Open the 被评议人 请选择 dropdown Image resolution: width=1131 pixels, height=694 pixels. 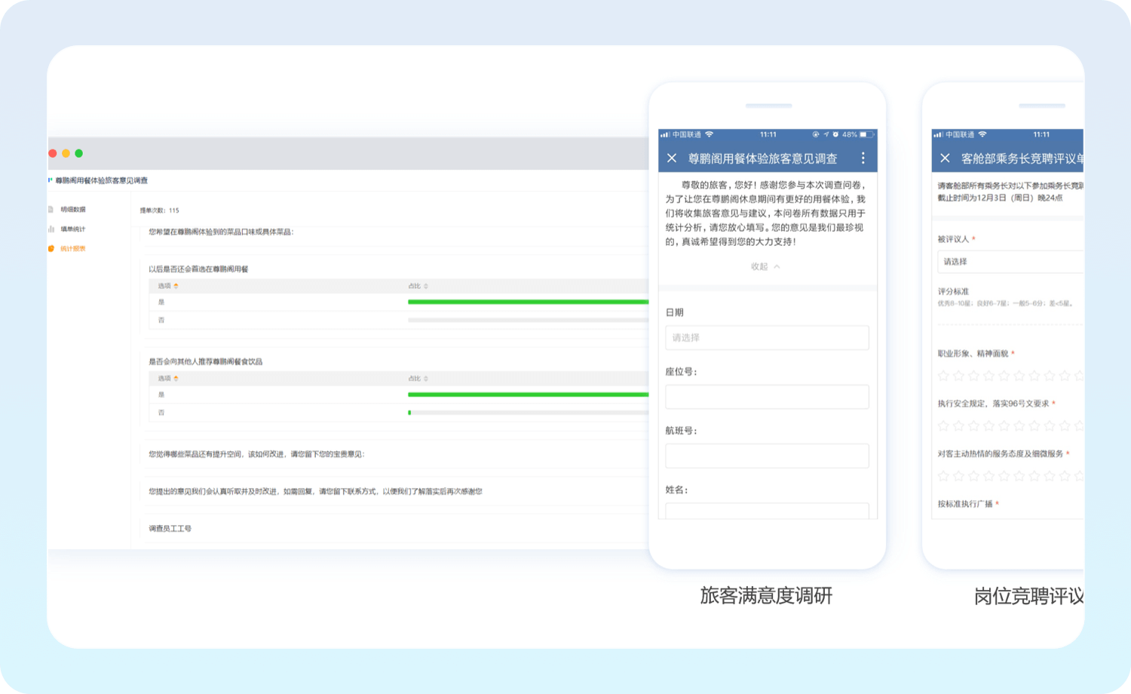[1010, 262]
